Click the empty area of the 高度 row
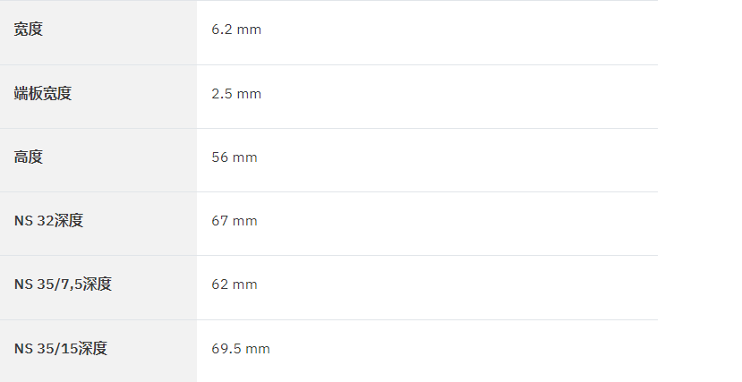742x382 pixels. point(459,160)
